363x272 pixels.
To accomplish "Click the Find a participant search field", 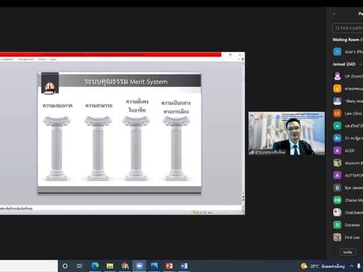I will coord(348,28).
